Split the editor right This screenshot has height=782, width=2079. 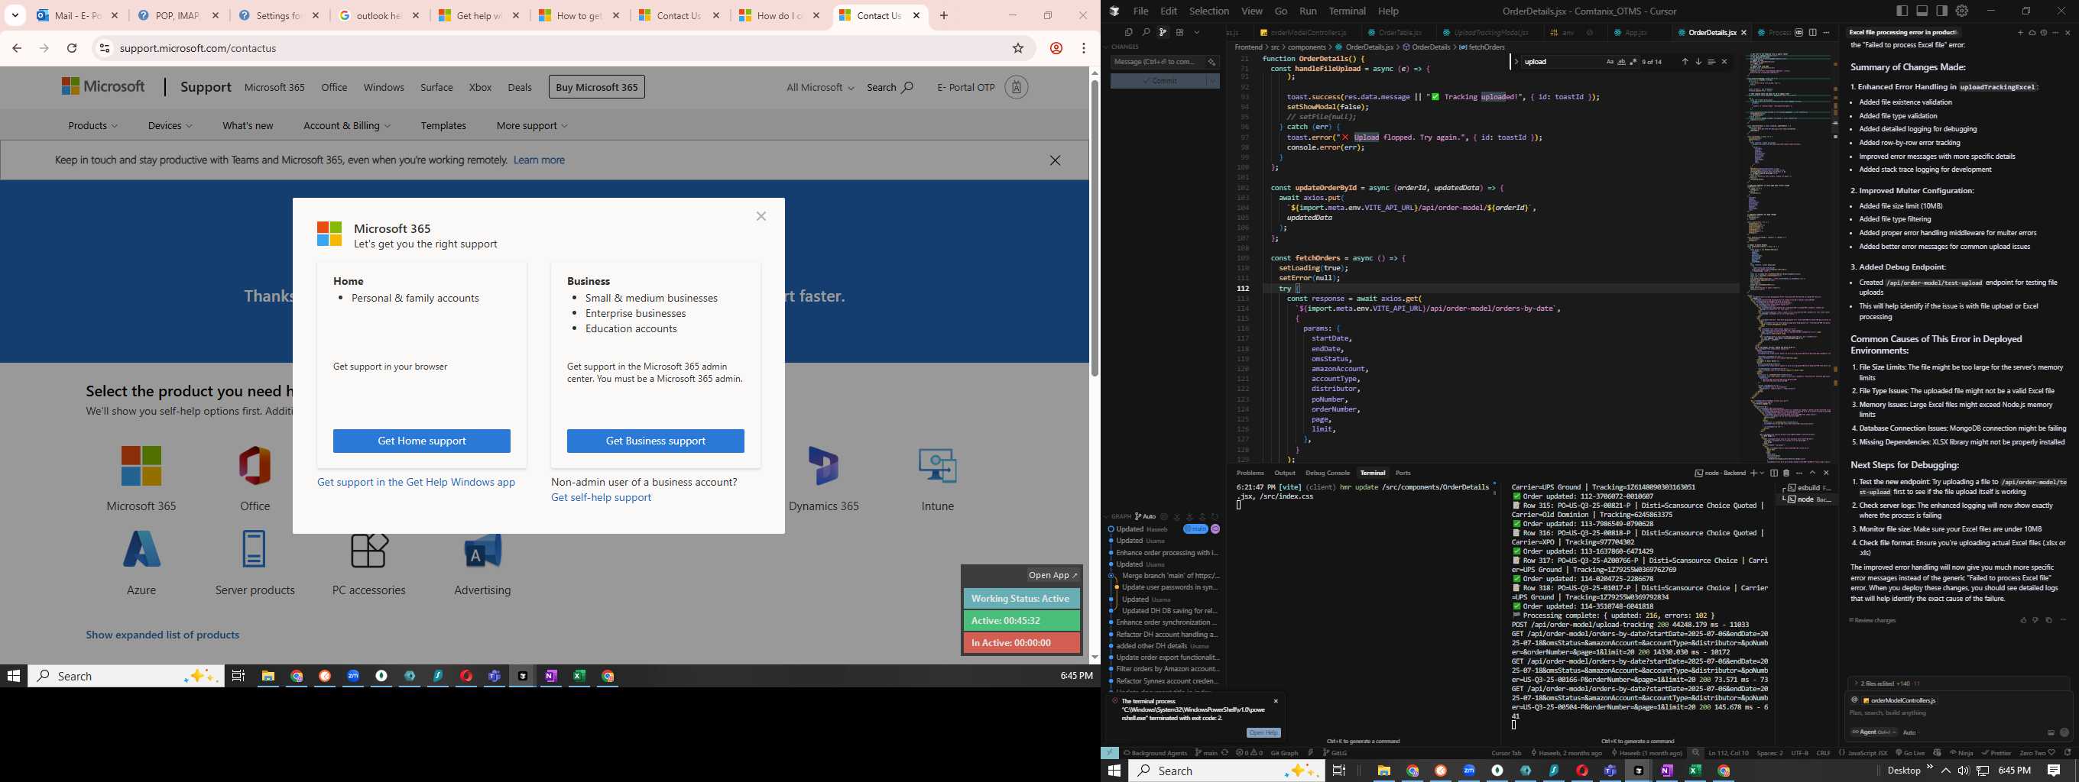pyautogui.click(x=1813, y=33)
